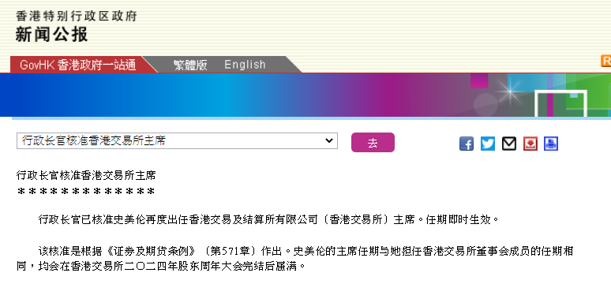Share the press release on Twitter
This screenshot has width=611, height=284.
(488, 144)
